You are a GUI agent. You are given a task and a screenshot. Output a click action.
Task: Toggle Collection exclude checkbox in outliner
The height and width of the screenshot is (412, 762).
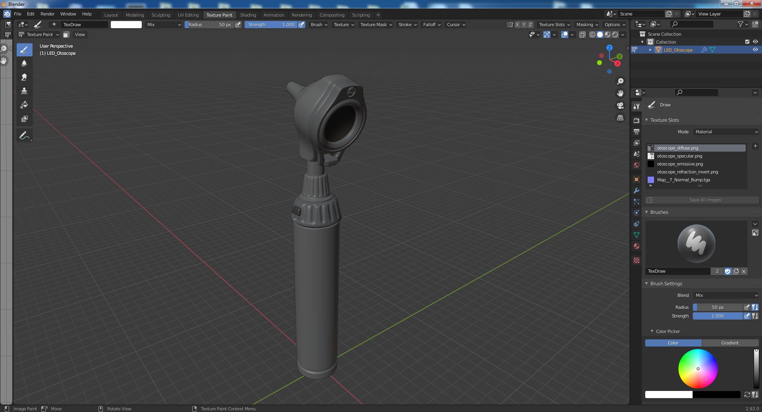(747, 42)
